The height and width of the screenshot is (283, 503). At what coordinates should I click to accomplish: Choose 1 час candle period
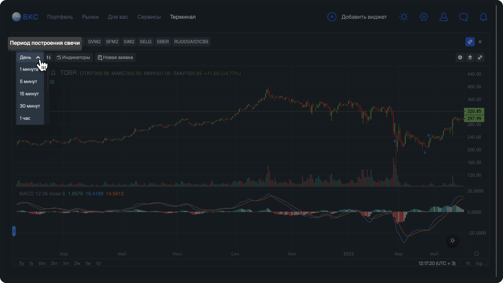click(30, 118)
